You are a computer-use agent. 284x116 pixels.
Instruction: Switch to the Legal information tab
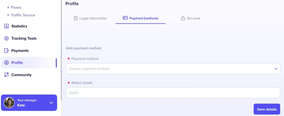tap(90, 18)
